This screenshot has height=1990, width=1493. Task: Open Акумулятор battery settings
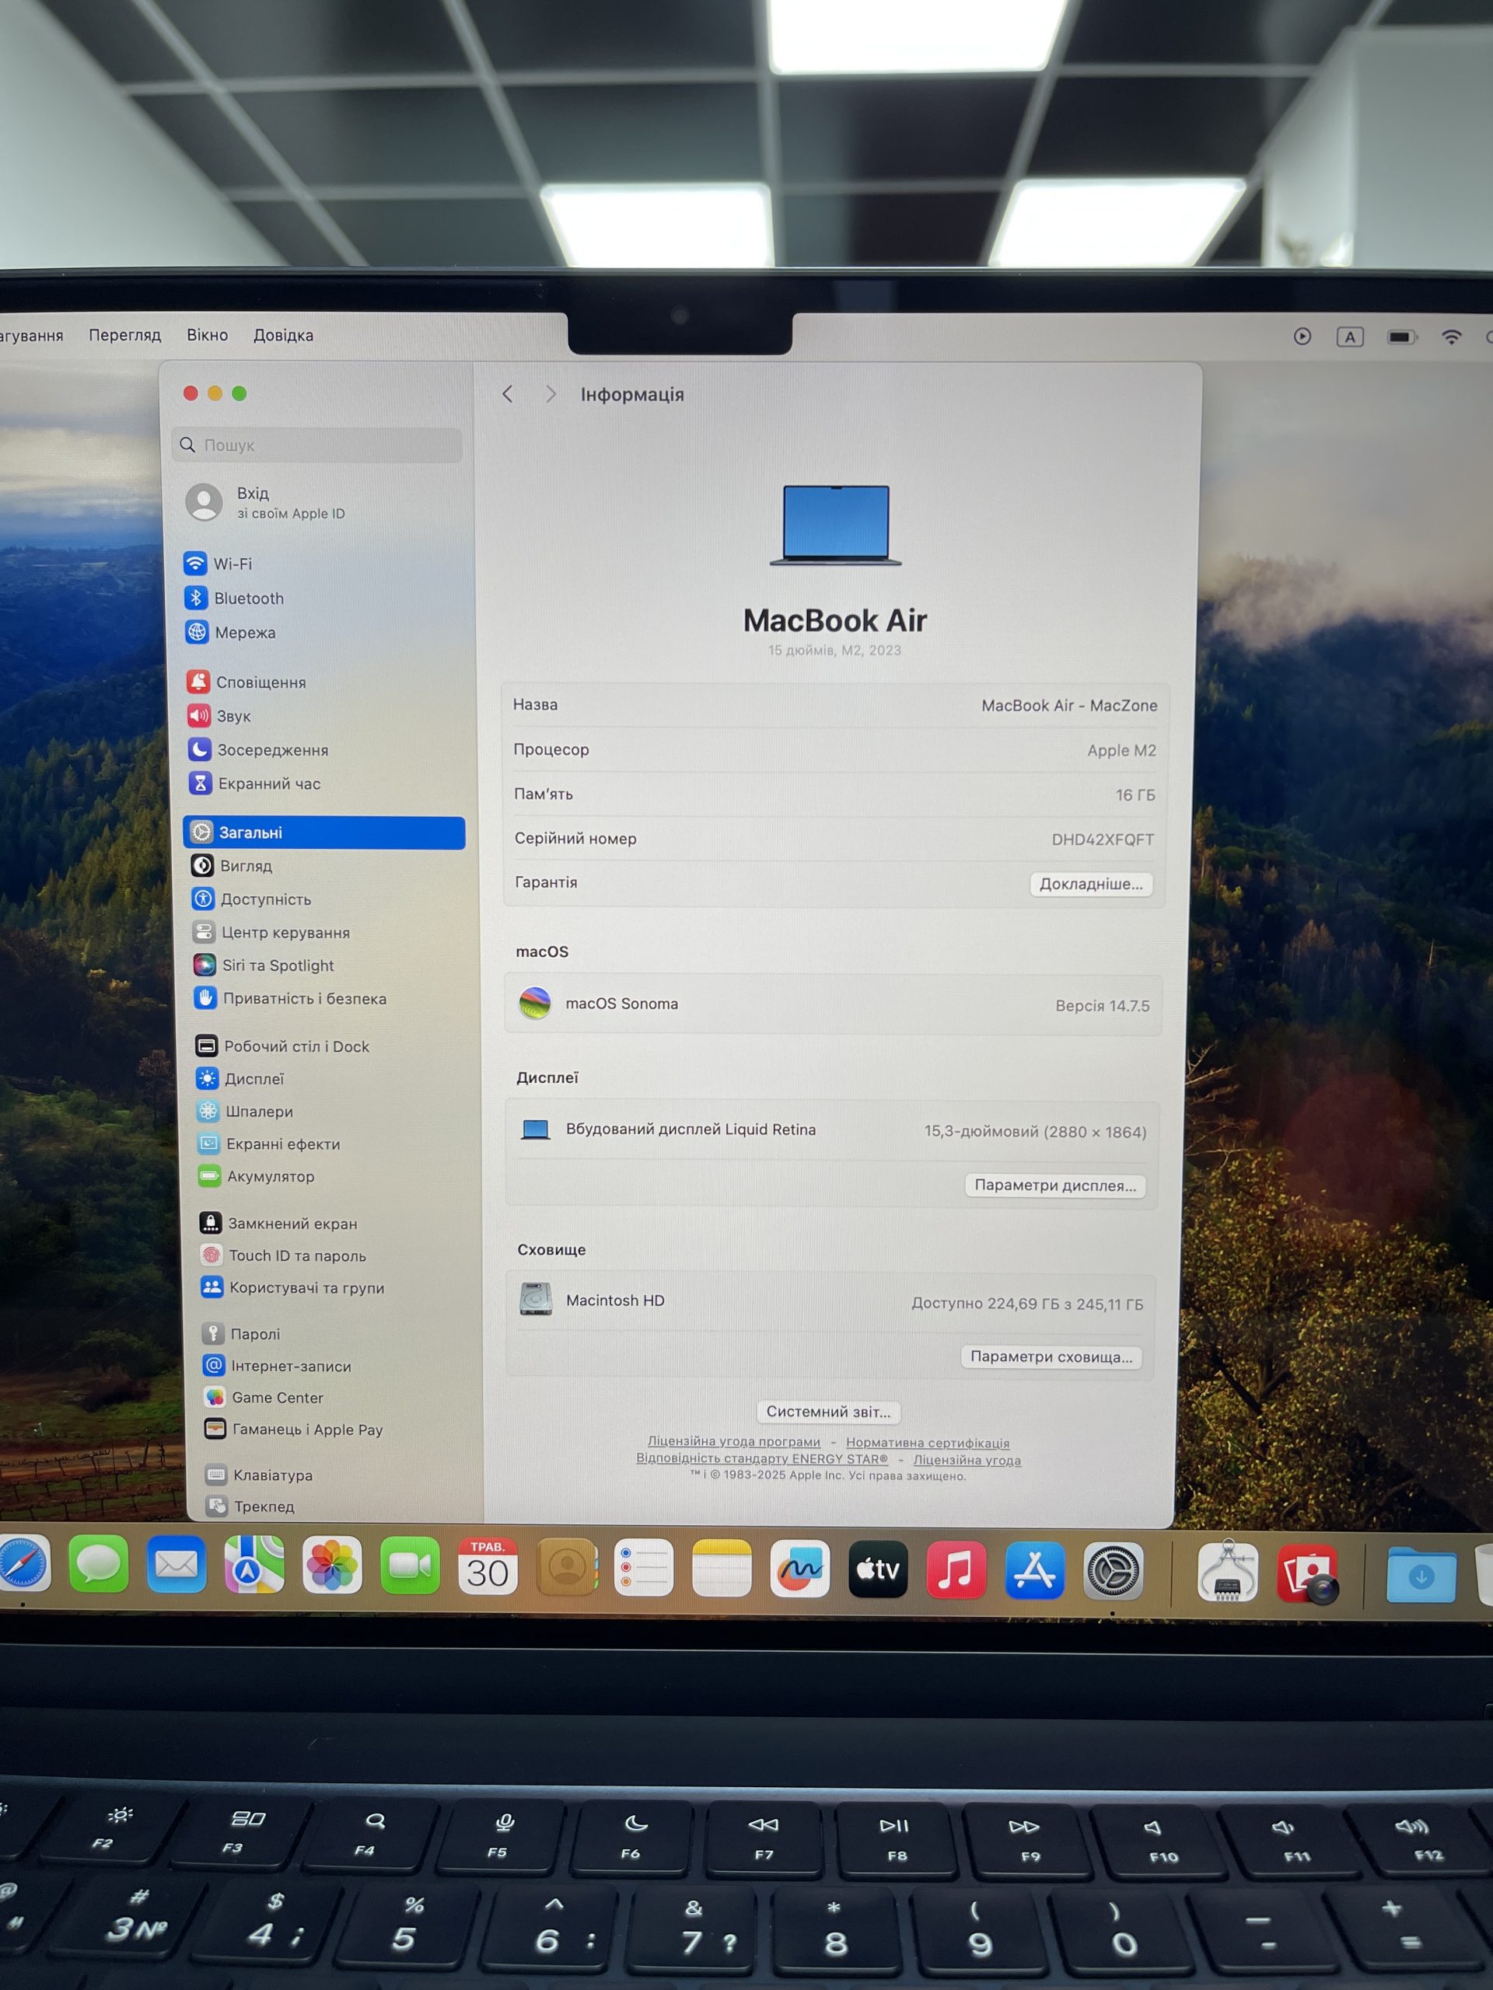click(x=257, y=1176)
